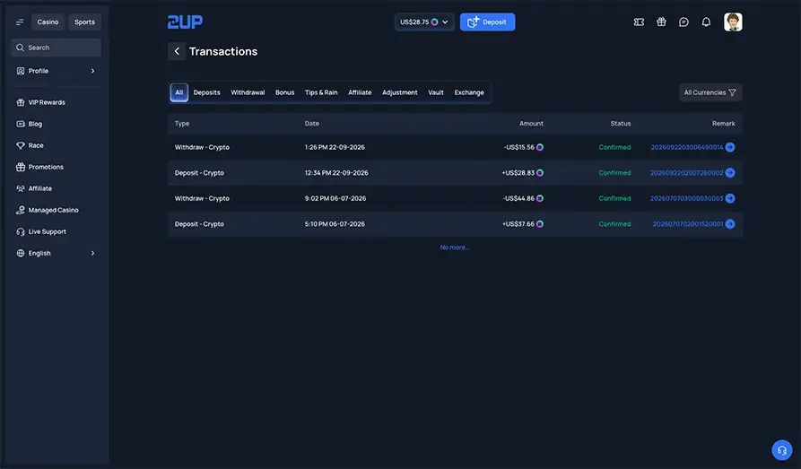The height and width of the screenshot is (469, 801).
Task: Click the date '5:10 PM 06-07-2026'
Action: click(x=335, y=224)
